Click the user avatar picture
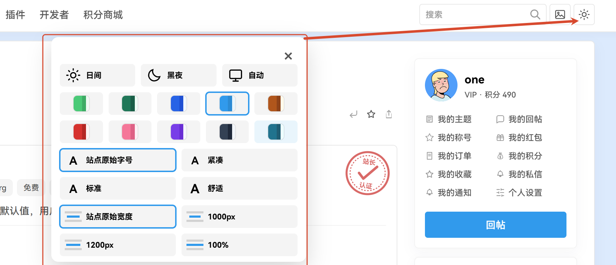 [441, 85]
